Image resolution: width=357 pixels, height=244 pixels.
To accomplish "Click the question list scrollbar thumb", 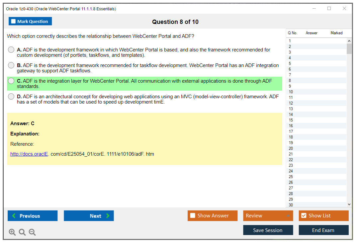I will [x=349, y=48].
